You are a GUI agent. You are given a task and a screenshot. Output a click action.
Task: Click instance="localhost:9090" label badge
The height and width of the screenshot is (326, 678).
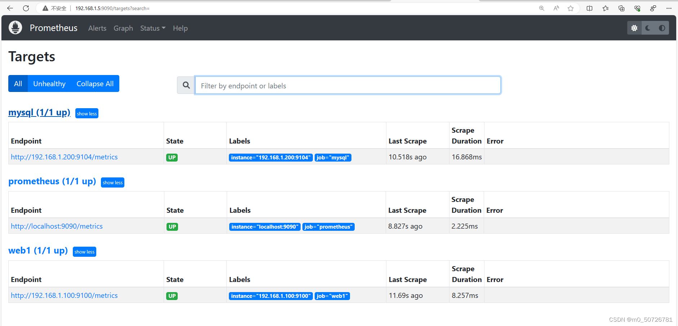click(x=265, y=227)
